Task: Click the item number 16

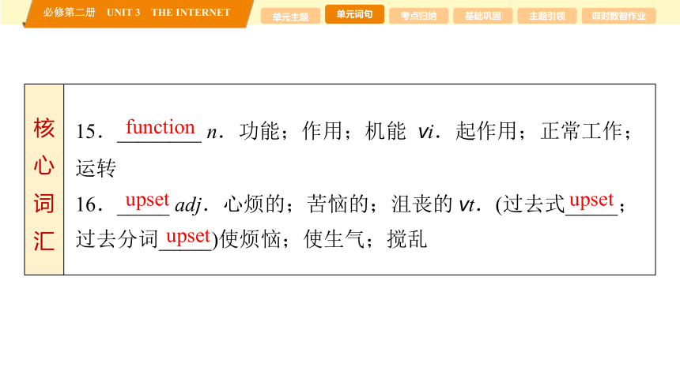Action: click(x=89, y=204)
